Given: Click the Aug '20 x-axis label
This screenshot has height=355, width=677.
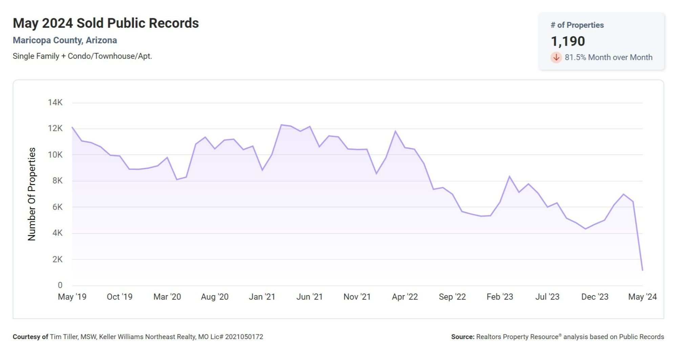Looking at the screenshot, I should pos(215,297).
